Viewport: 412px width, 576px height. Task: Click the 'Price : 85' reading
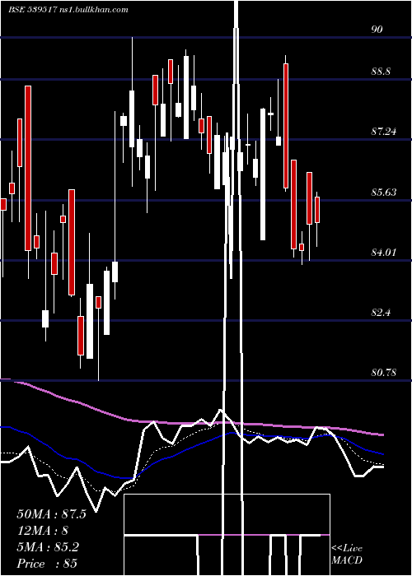coord(47,564)
